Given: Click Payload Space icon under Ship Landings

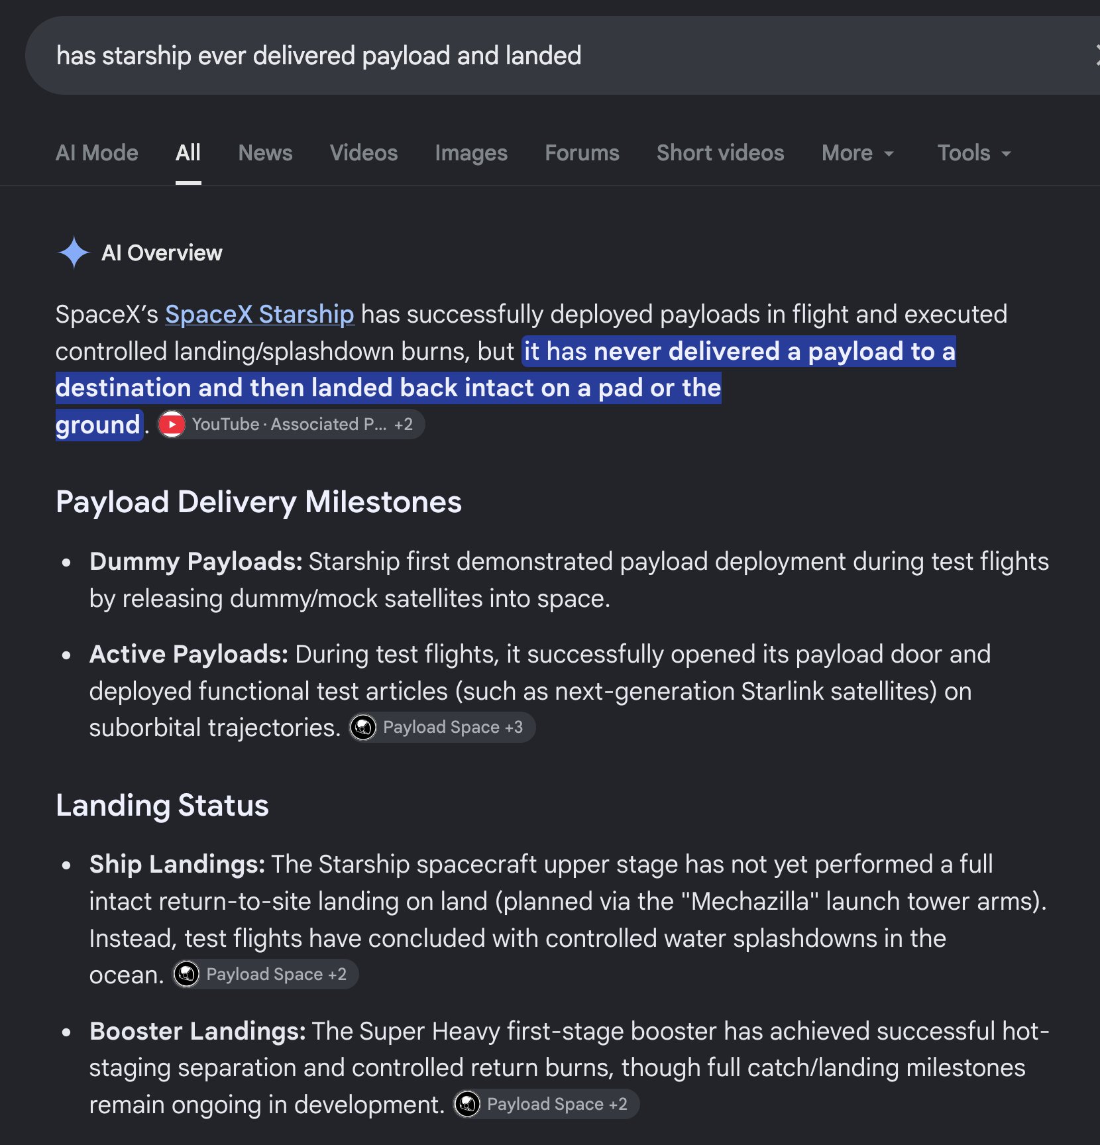Looking at the screenshot, I should coord(187,975).
